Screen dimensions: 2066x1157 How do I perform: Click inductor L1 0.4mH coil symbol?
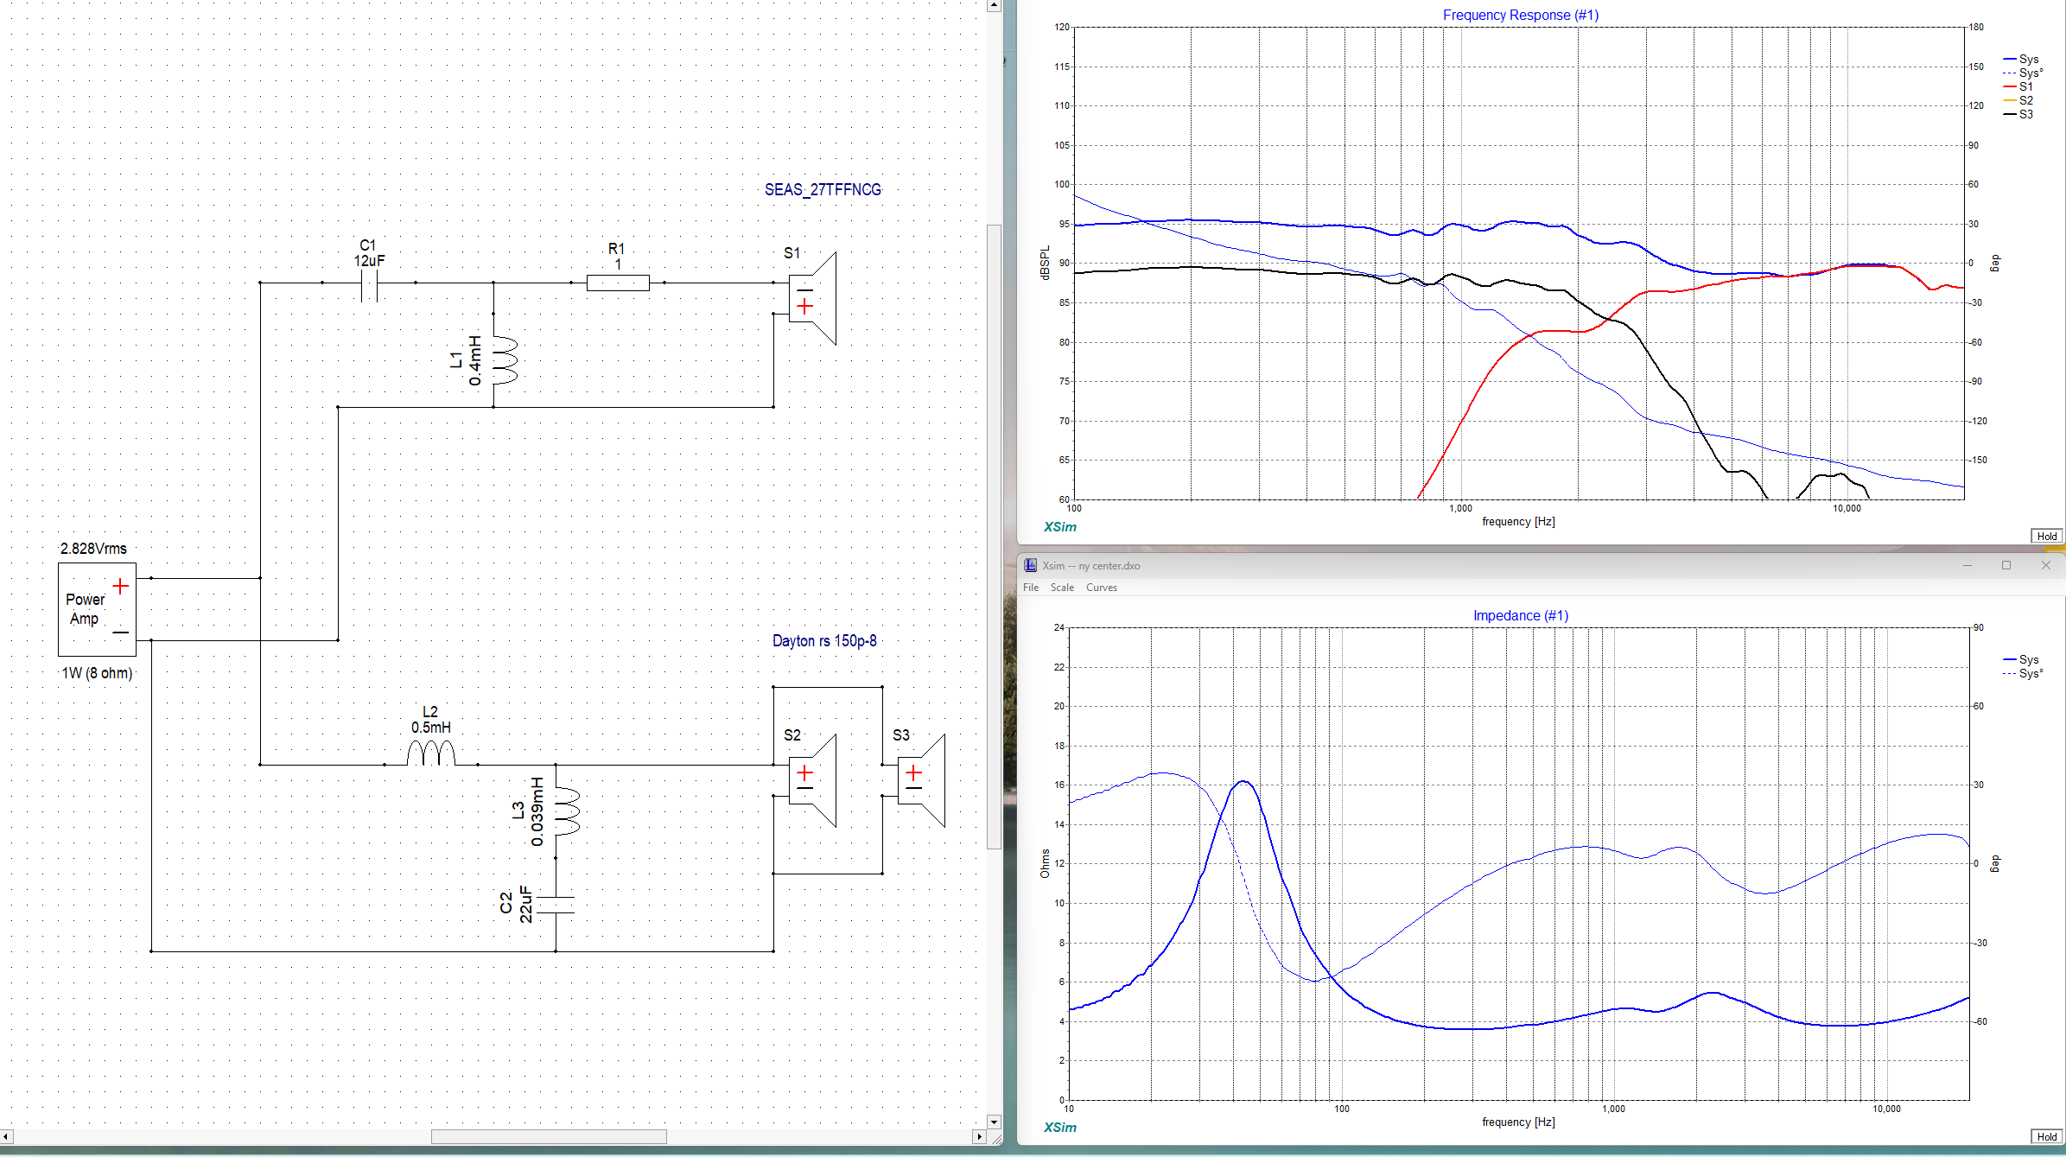coord(504,360)
